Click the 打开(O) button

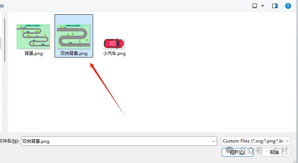pos(238,152)
